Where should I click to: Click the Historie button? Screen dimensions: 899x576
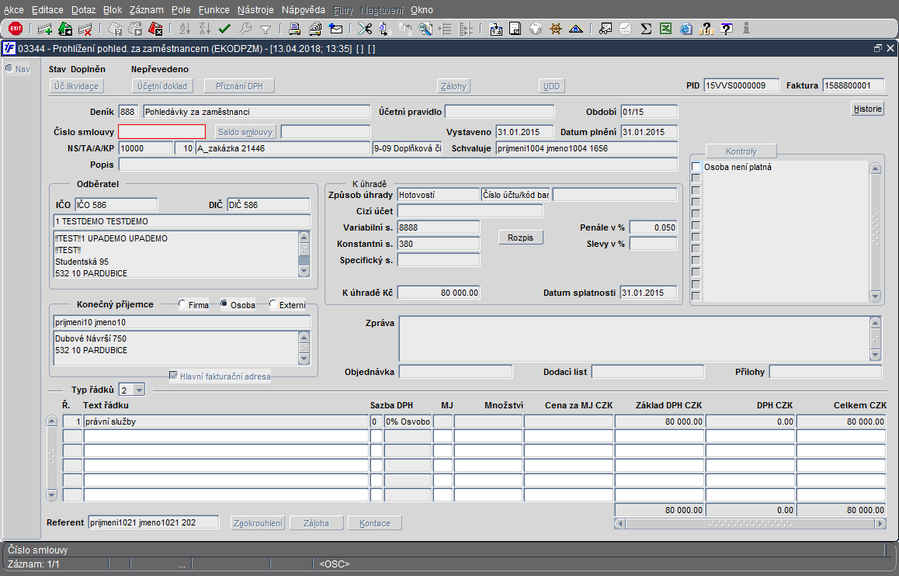868,109
